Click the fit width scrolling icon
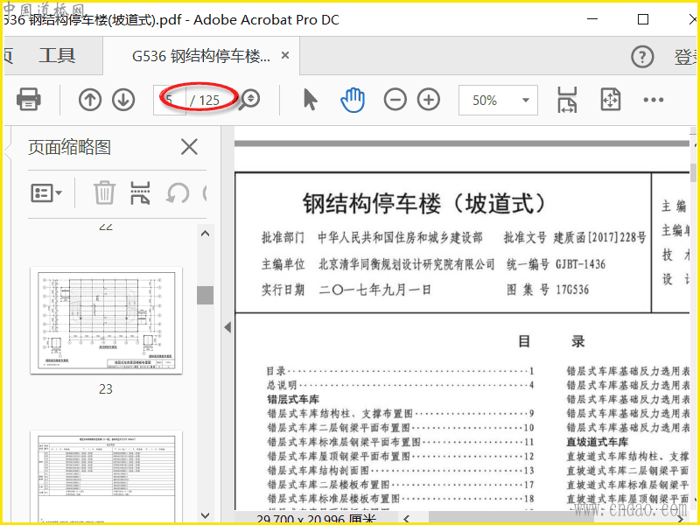This screenshot has width=700, height=525. [x=567, y=100]
